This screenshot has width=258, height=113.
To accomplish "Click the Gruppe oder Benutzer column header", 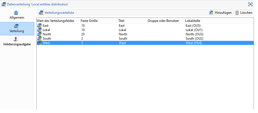I will click(163, 21).
